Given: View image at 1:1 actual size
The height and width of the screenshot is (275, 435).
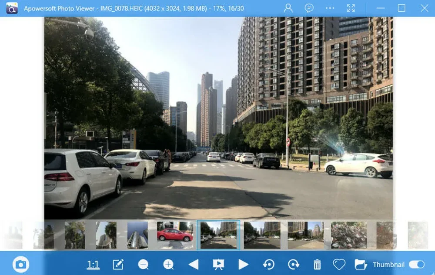Looking at the screenshot, I should click(93, 265).
